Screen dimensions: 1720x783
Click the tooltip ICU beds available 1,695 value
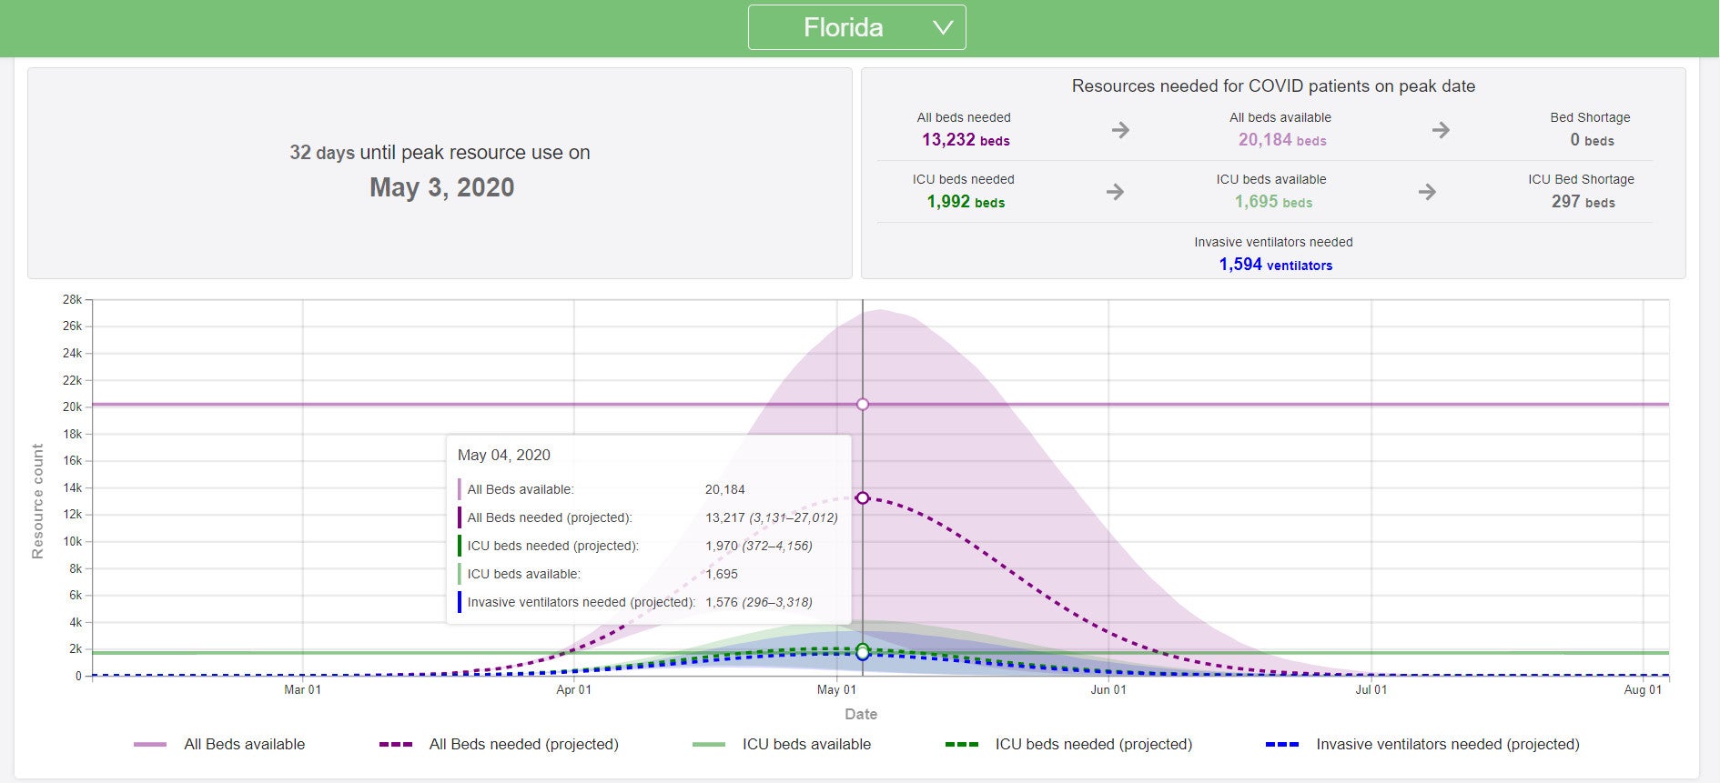coord(722,574)
